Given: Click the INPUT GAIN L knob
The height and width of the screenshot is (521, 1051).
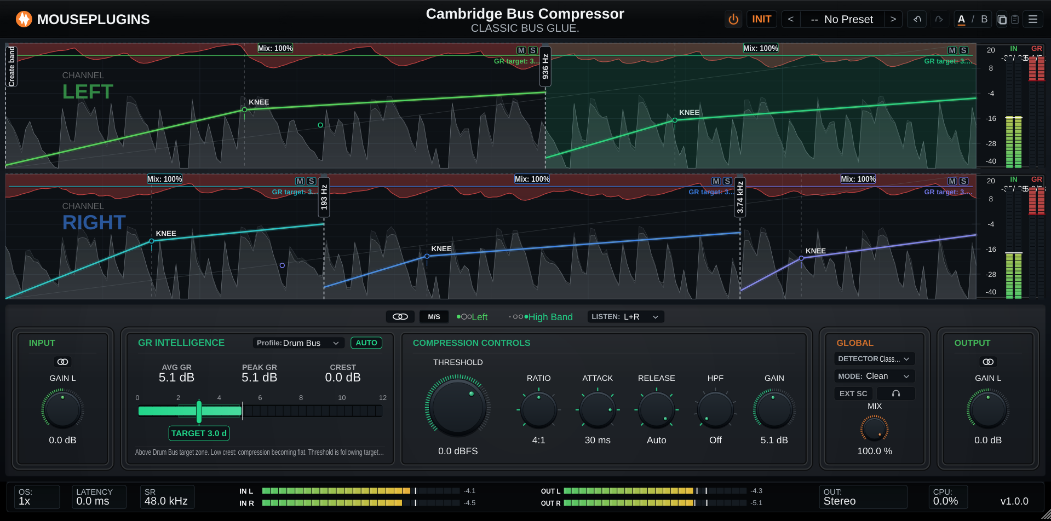Looking at the screenshot, I should [62, 409].
